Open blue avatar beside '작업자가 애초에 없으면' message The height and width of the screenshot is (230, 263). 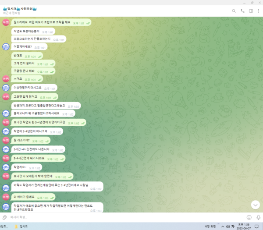click(6, 207)
